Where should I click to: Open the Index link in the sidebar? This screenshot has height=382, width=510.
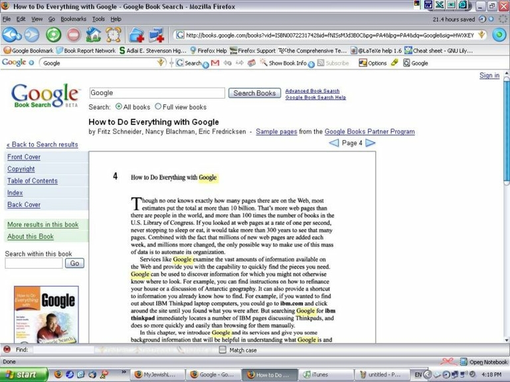[15, 193]
